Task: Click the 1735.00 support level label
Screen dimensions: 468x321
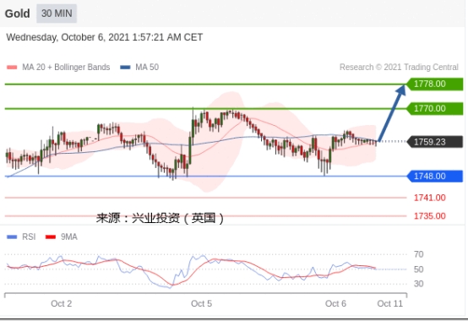Action: (x=429, y=216)
